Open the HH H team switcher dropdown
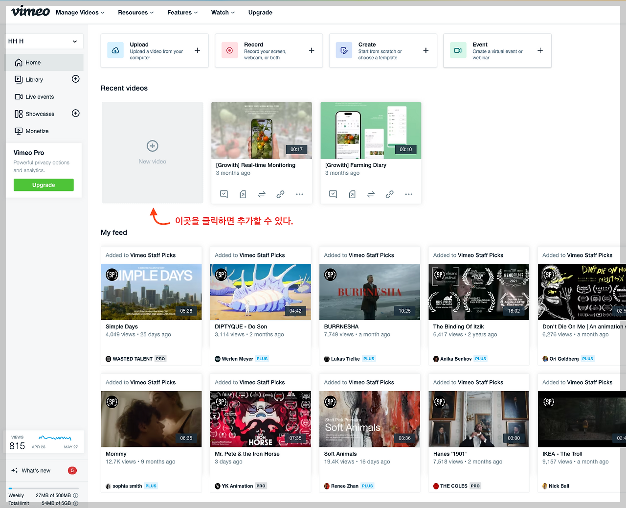The height and width of the screenshot is (508, 626). coord(44,41)
